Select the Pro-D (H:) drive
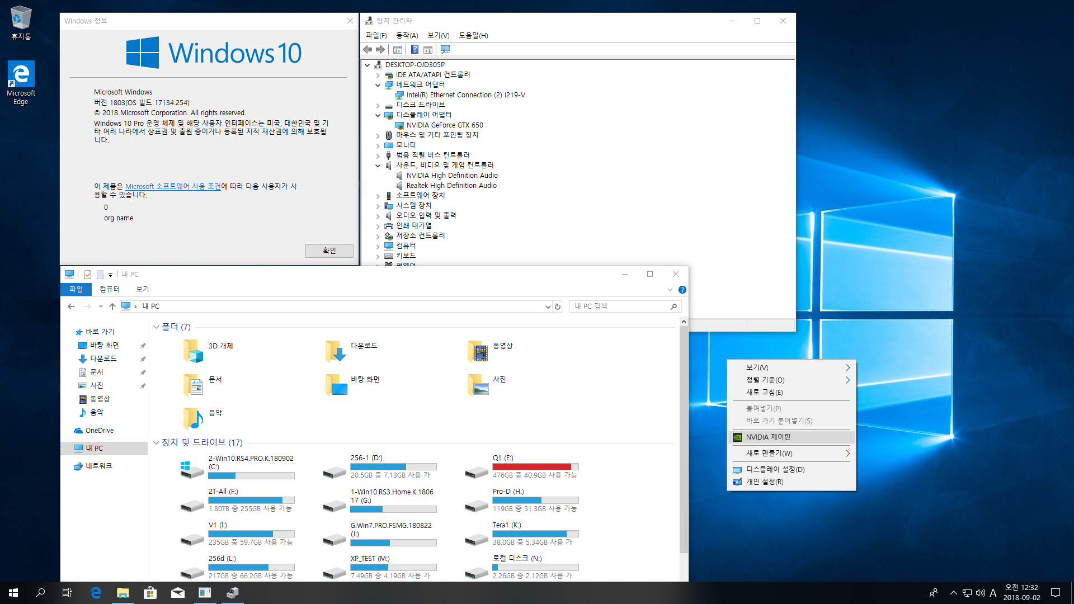This screenshot has height=604, width=1074. 521,501
